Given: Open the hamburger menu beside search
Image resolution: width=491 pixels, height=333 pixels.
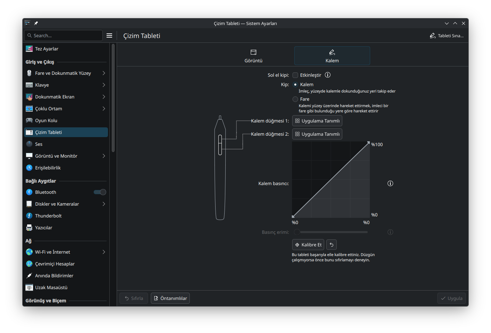Looking at the screenshot, I should 109,35.
